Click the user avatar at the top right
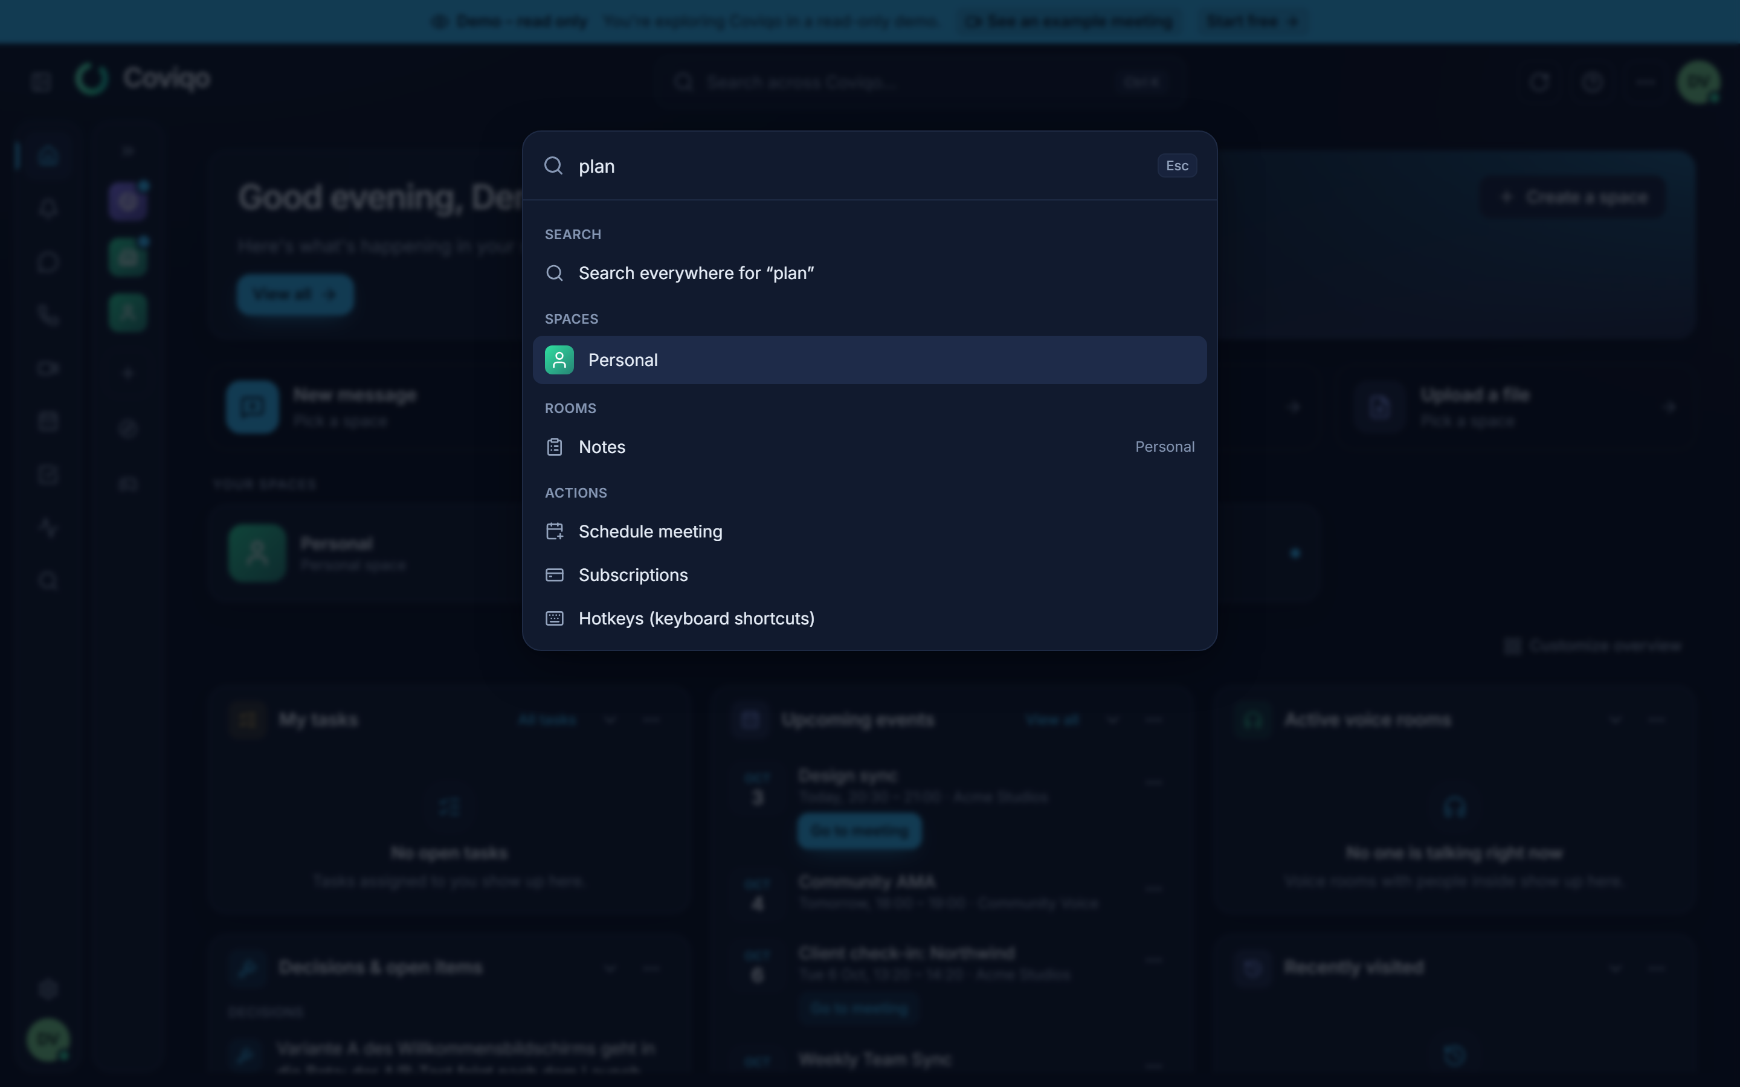The image size is (1740, 1087). point(1698,82)
